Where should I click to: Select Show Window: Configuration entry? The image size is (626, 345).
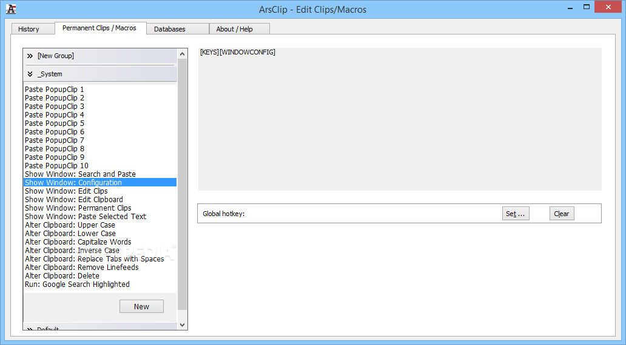100,182
